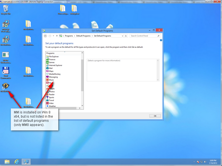Viewport: 222px width, 166px height.
Task: Select the Finance program entry
Action: coord(52,60)
